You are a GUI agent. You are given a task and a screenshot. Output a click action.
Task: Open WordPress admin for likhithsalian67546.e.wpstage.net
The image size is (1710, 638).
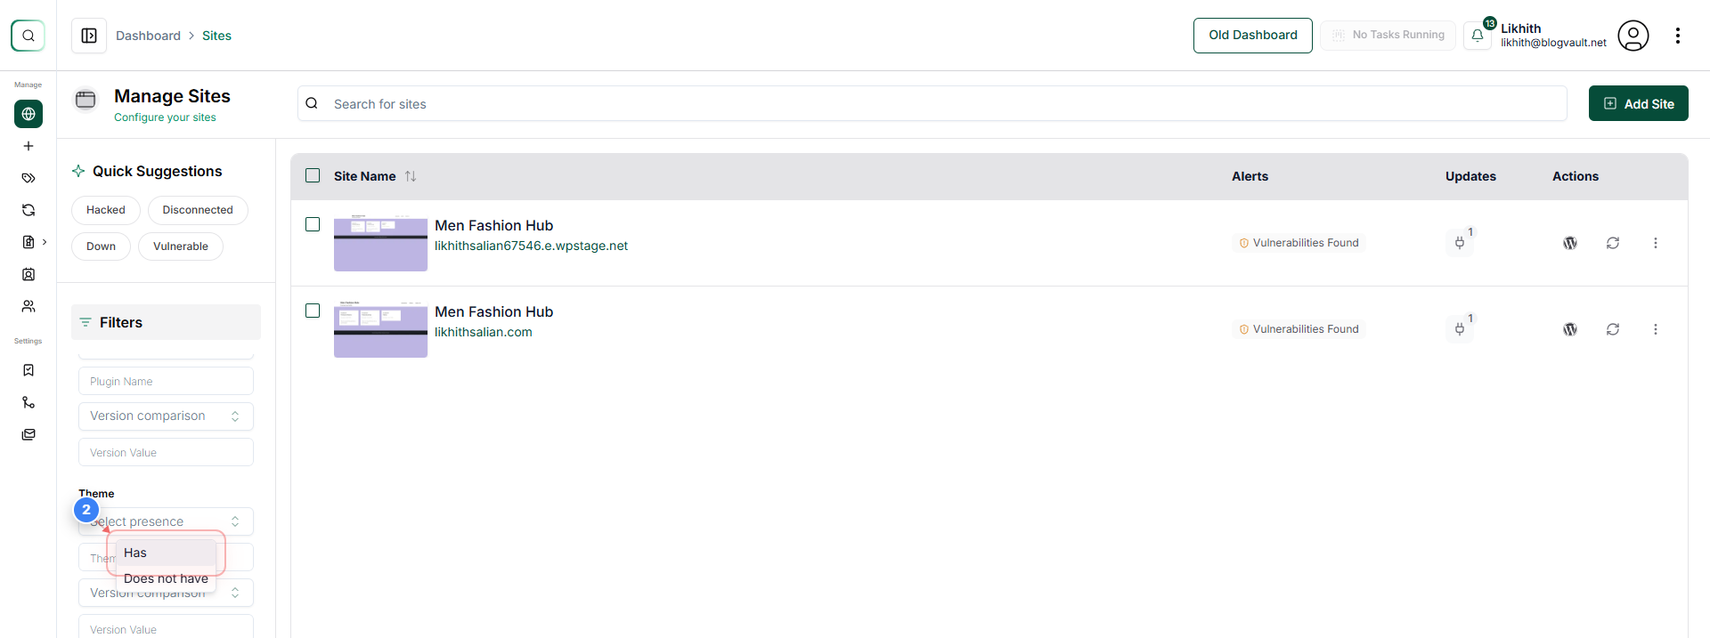(1570, 243)
